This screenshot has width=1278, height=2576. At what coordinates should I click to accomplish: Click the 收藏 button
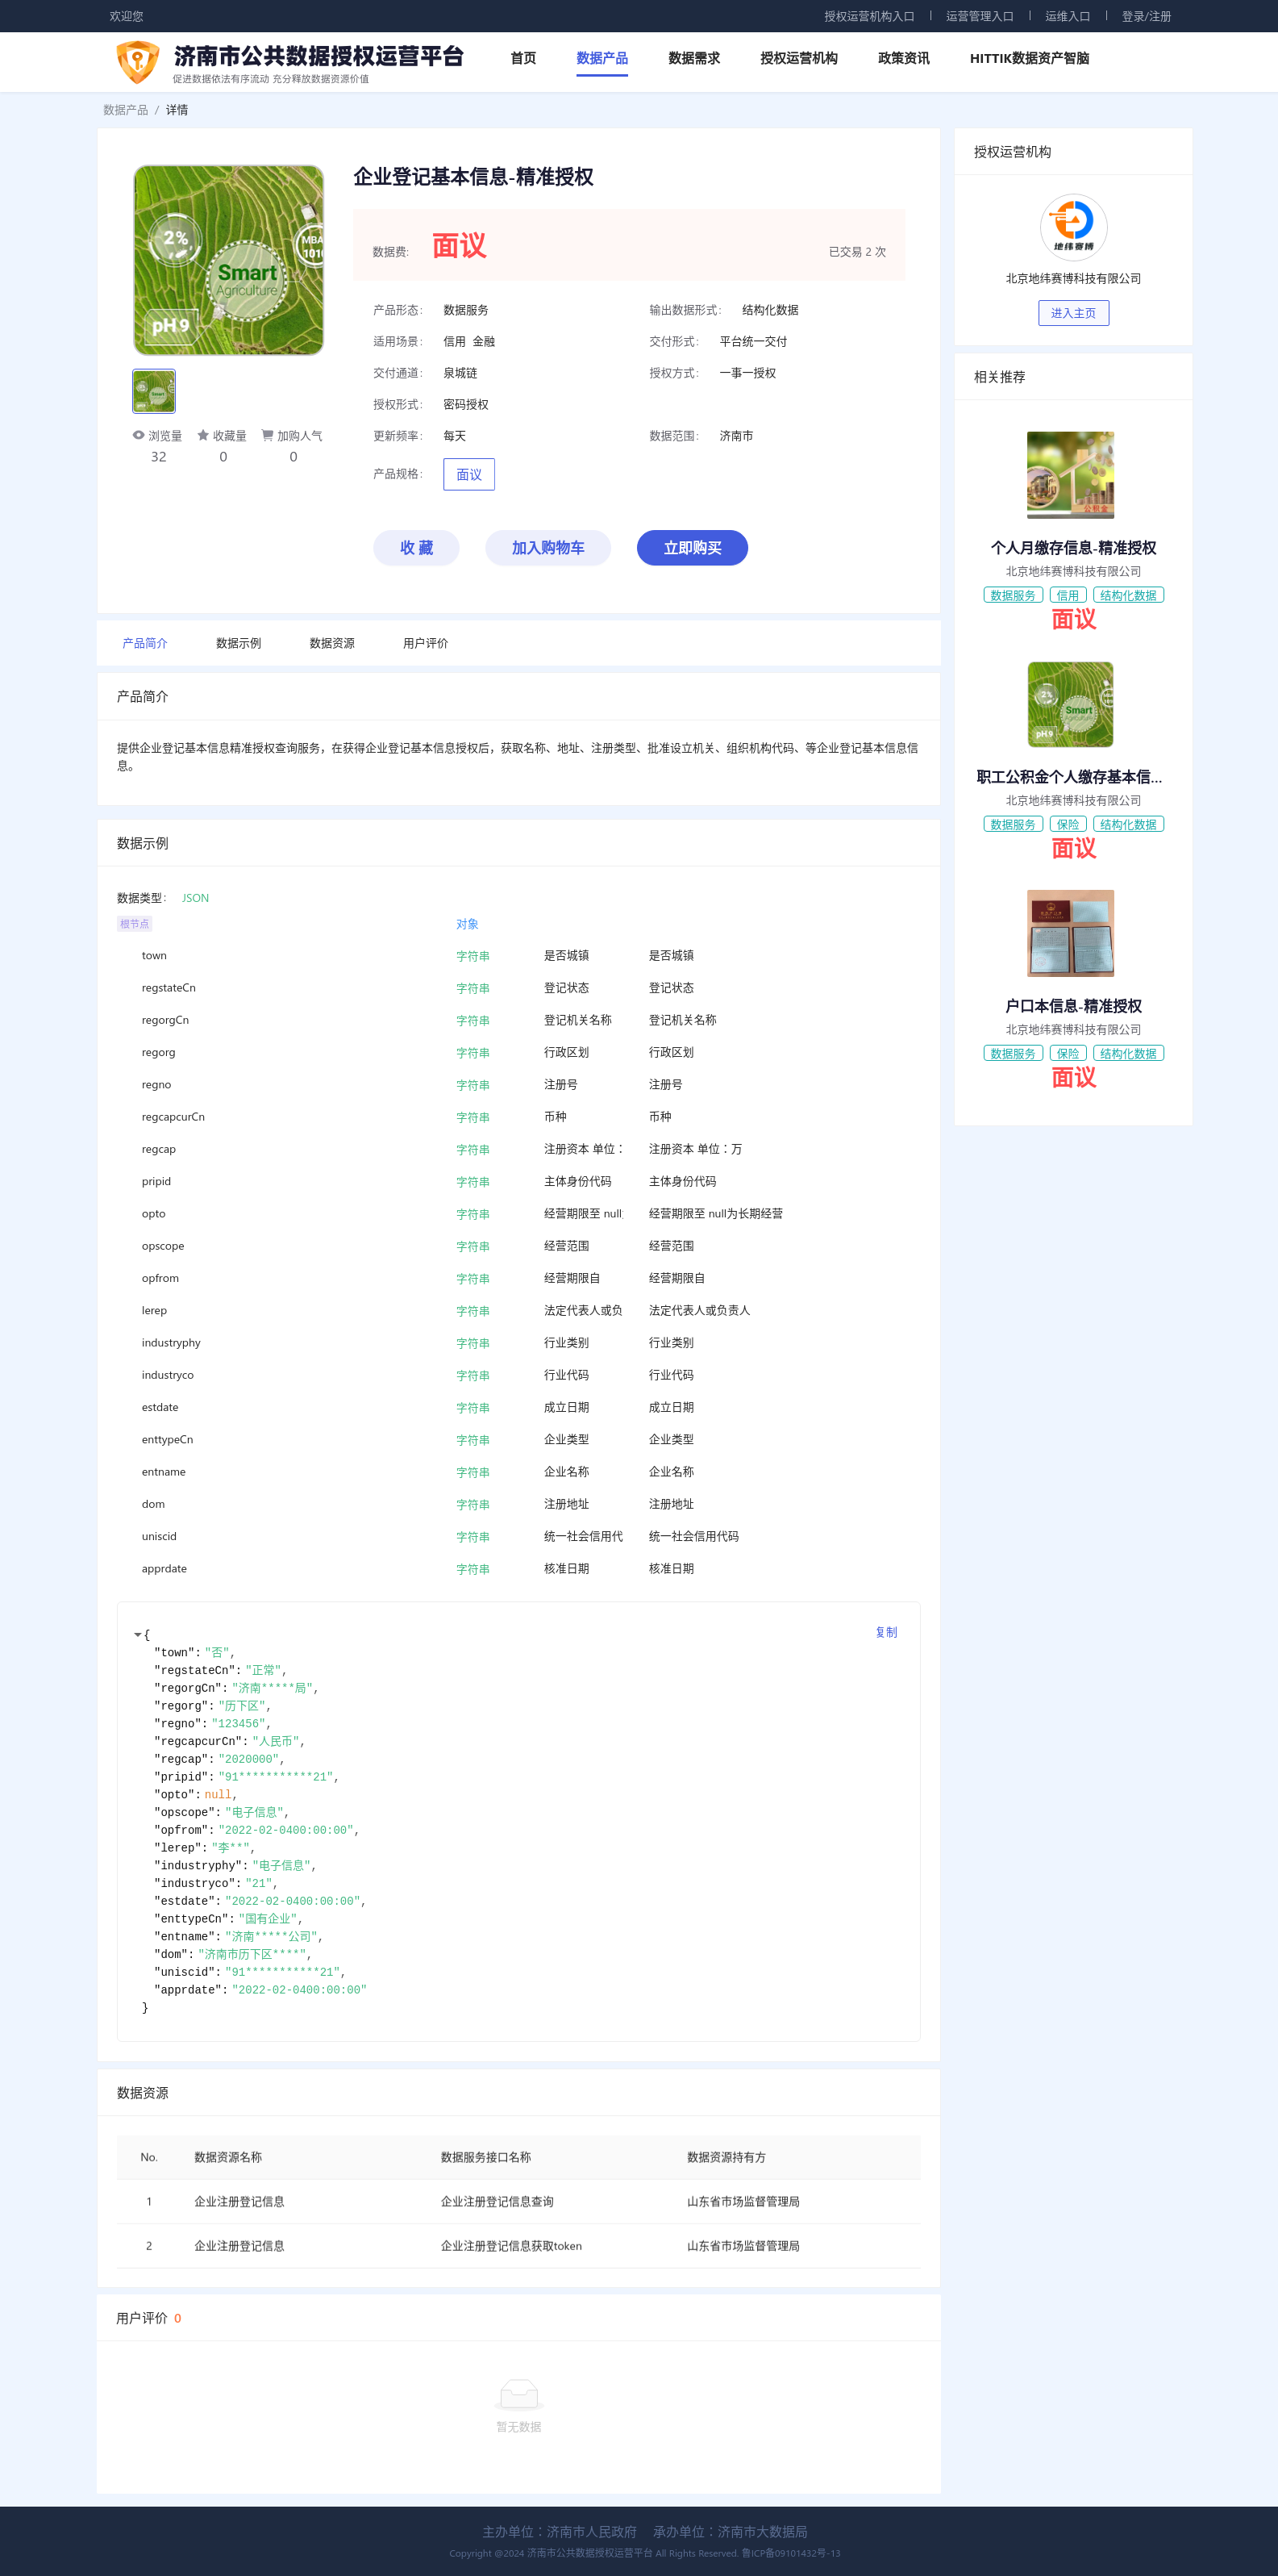pos(417,548)
